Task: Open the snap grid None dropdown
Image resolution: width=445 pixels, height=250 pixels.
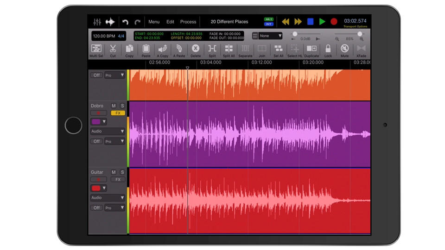Action: click(270, 36)
